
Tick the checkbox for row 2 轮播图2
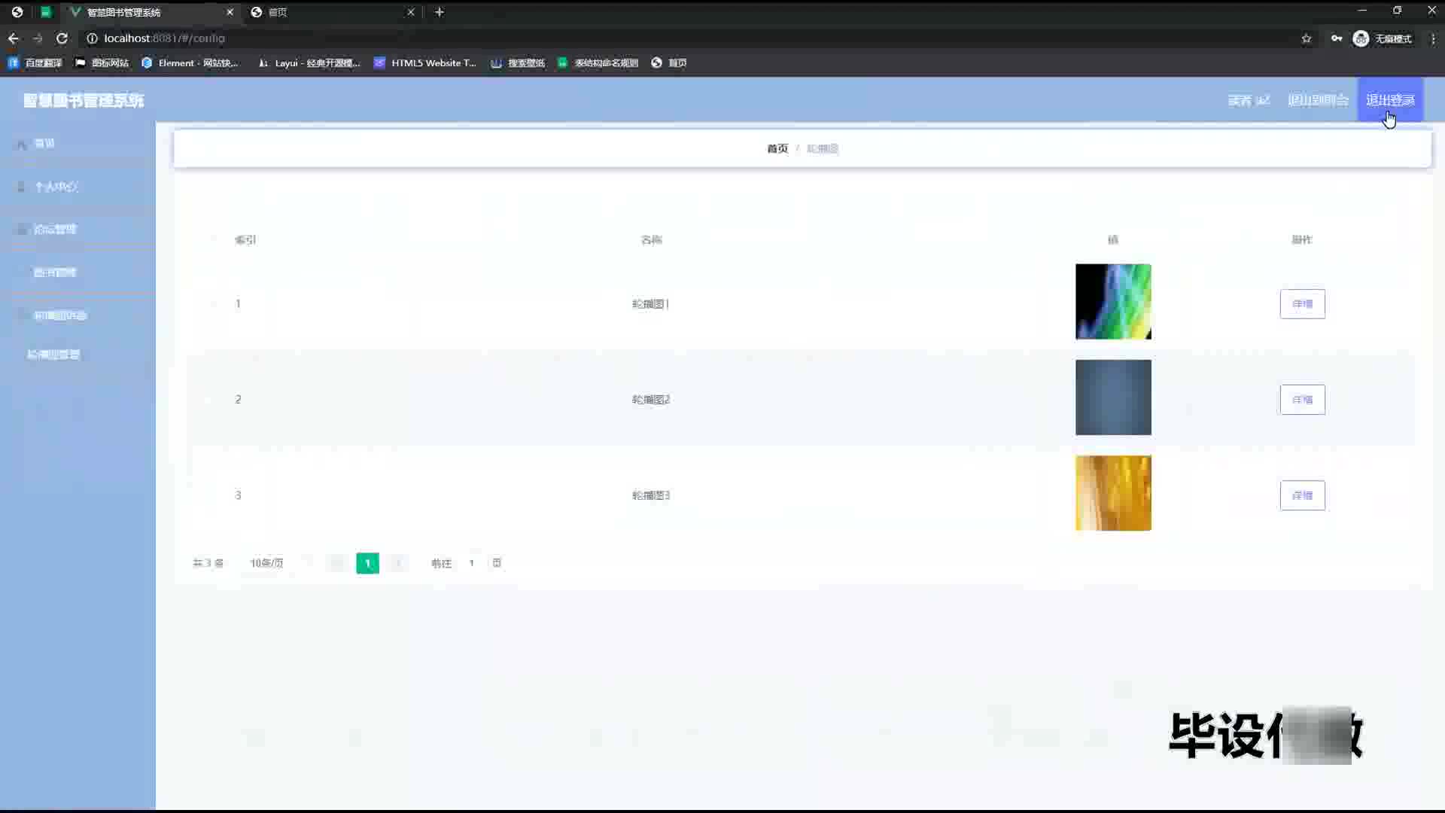point(213,399)
